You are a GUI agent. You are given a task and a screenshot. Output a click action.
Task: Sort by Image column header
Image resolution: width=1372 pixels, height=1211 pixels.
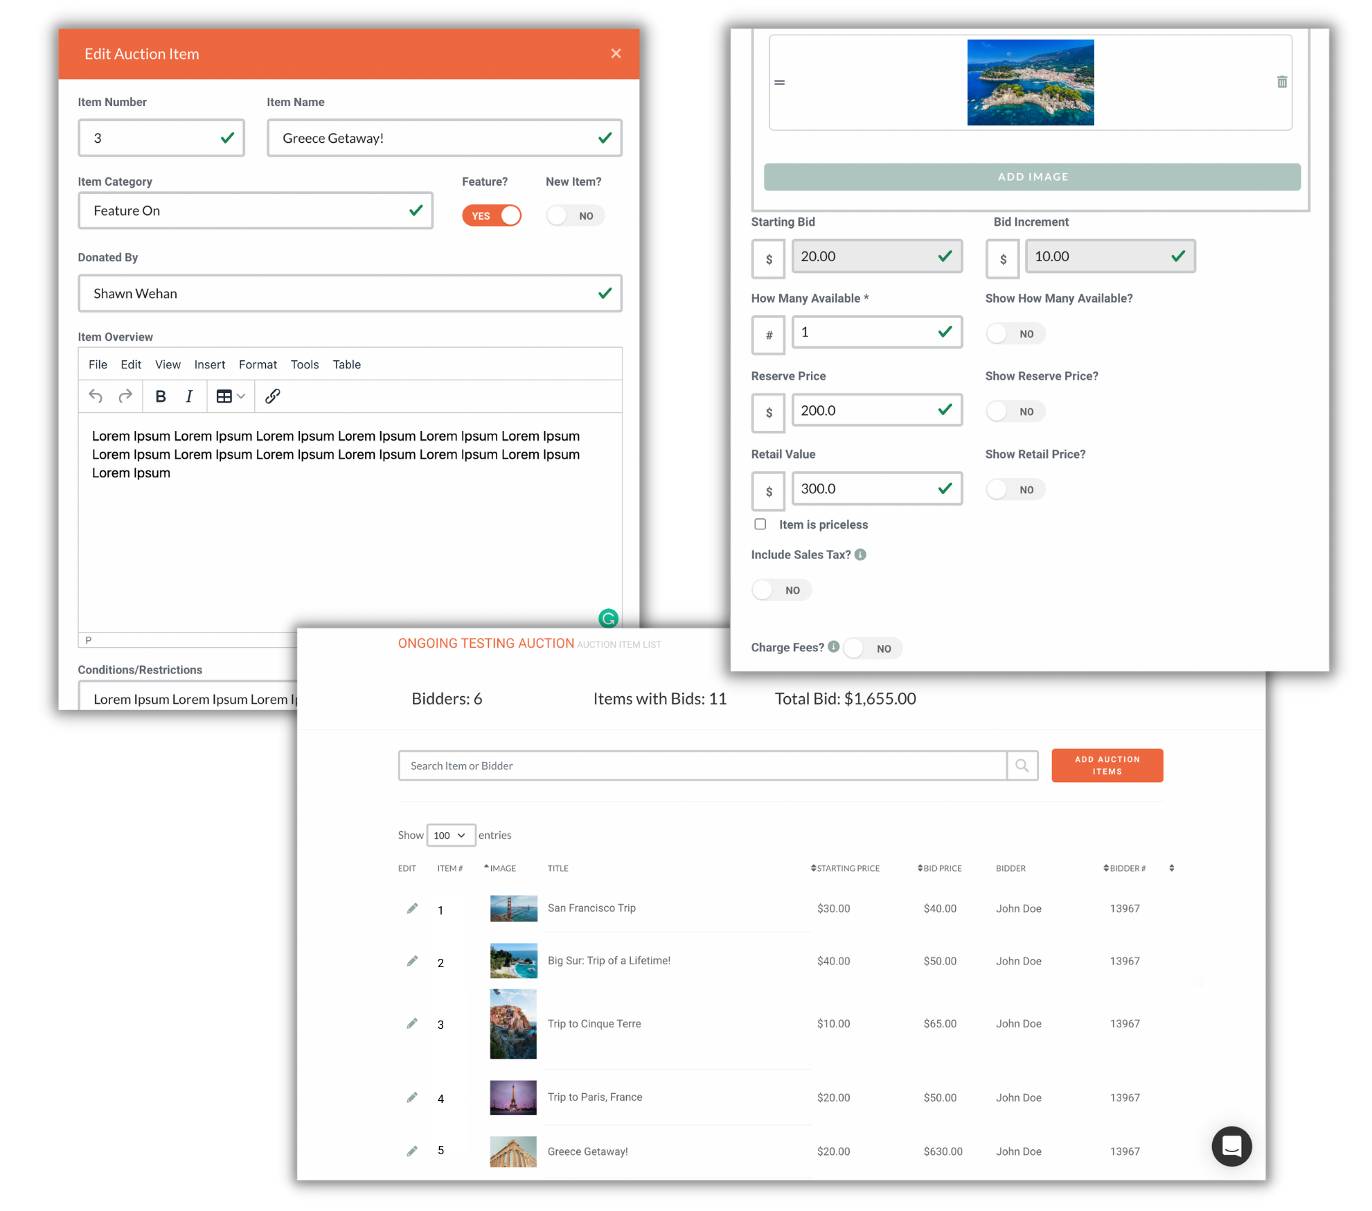pos(500,868)
